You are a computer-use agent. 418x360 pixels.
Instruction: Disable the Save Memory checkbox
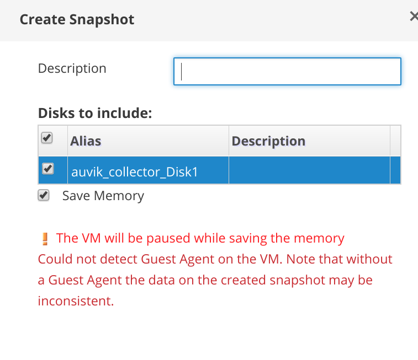[43, 195]
